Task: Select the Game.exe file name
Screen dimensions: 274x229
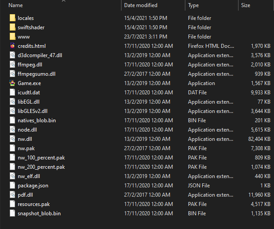Action: pyautogui.click(x=29, y=83)
